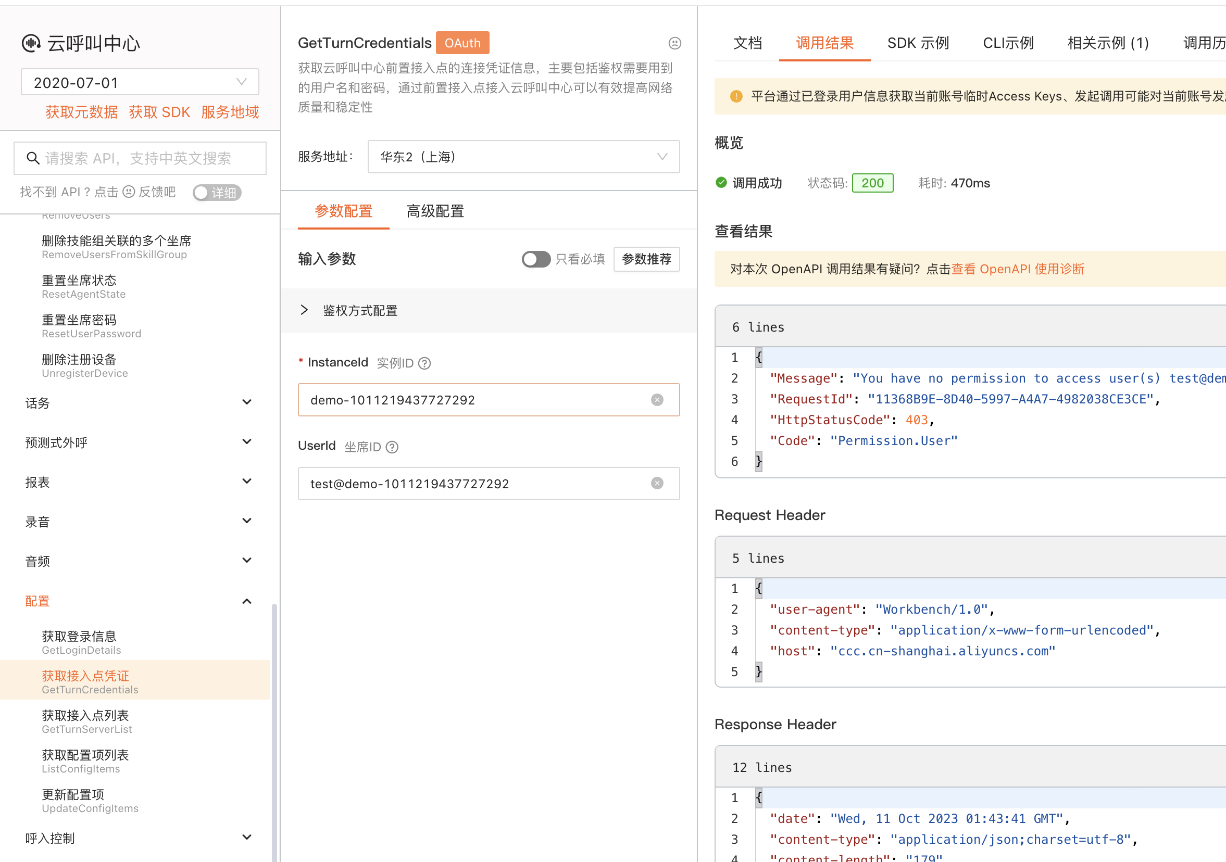Click the 服务地域 link
1226x862 pixels.
click(230, 112)
